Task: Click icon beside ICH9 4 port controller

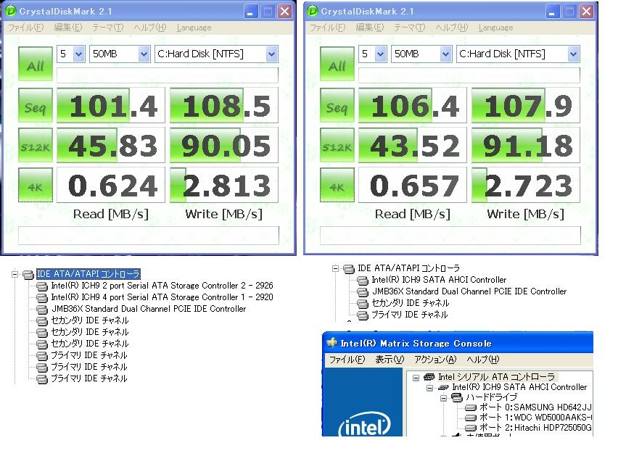Action: coord(42,298)
